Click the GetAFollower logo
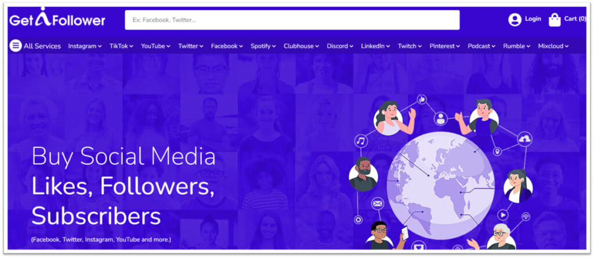The width and height of the screenshot is (594, 258). click(57, 17)
